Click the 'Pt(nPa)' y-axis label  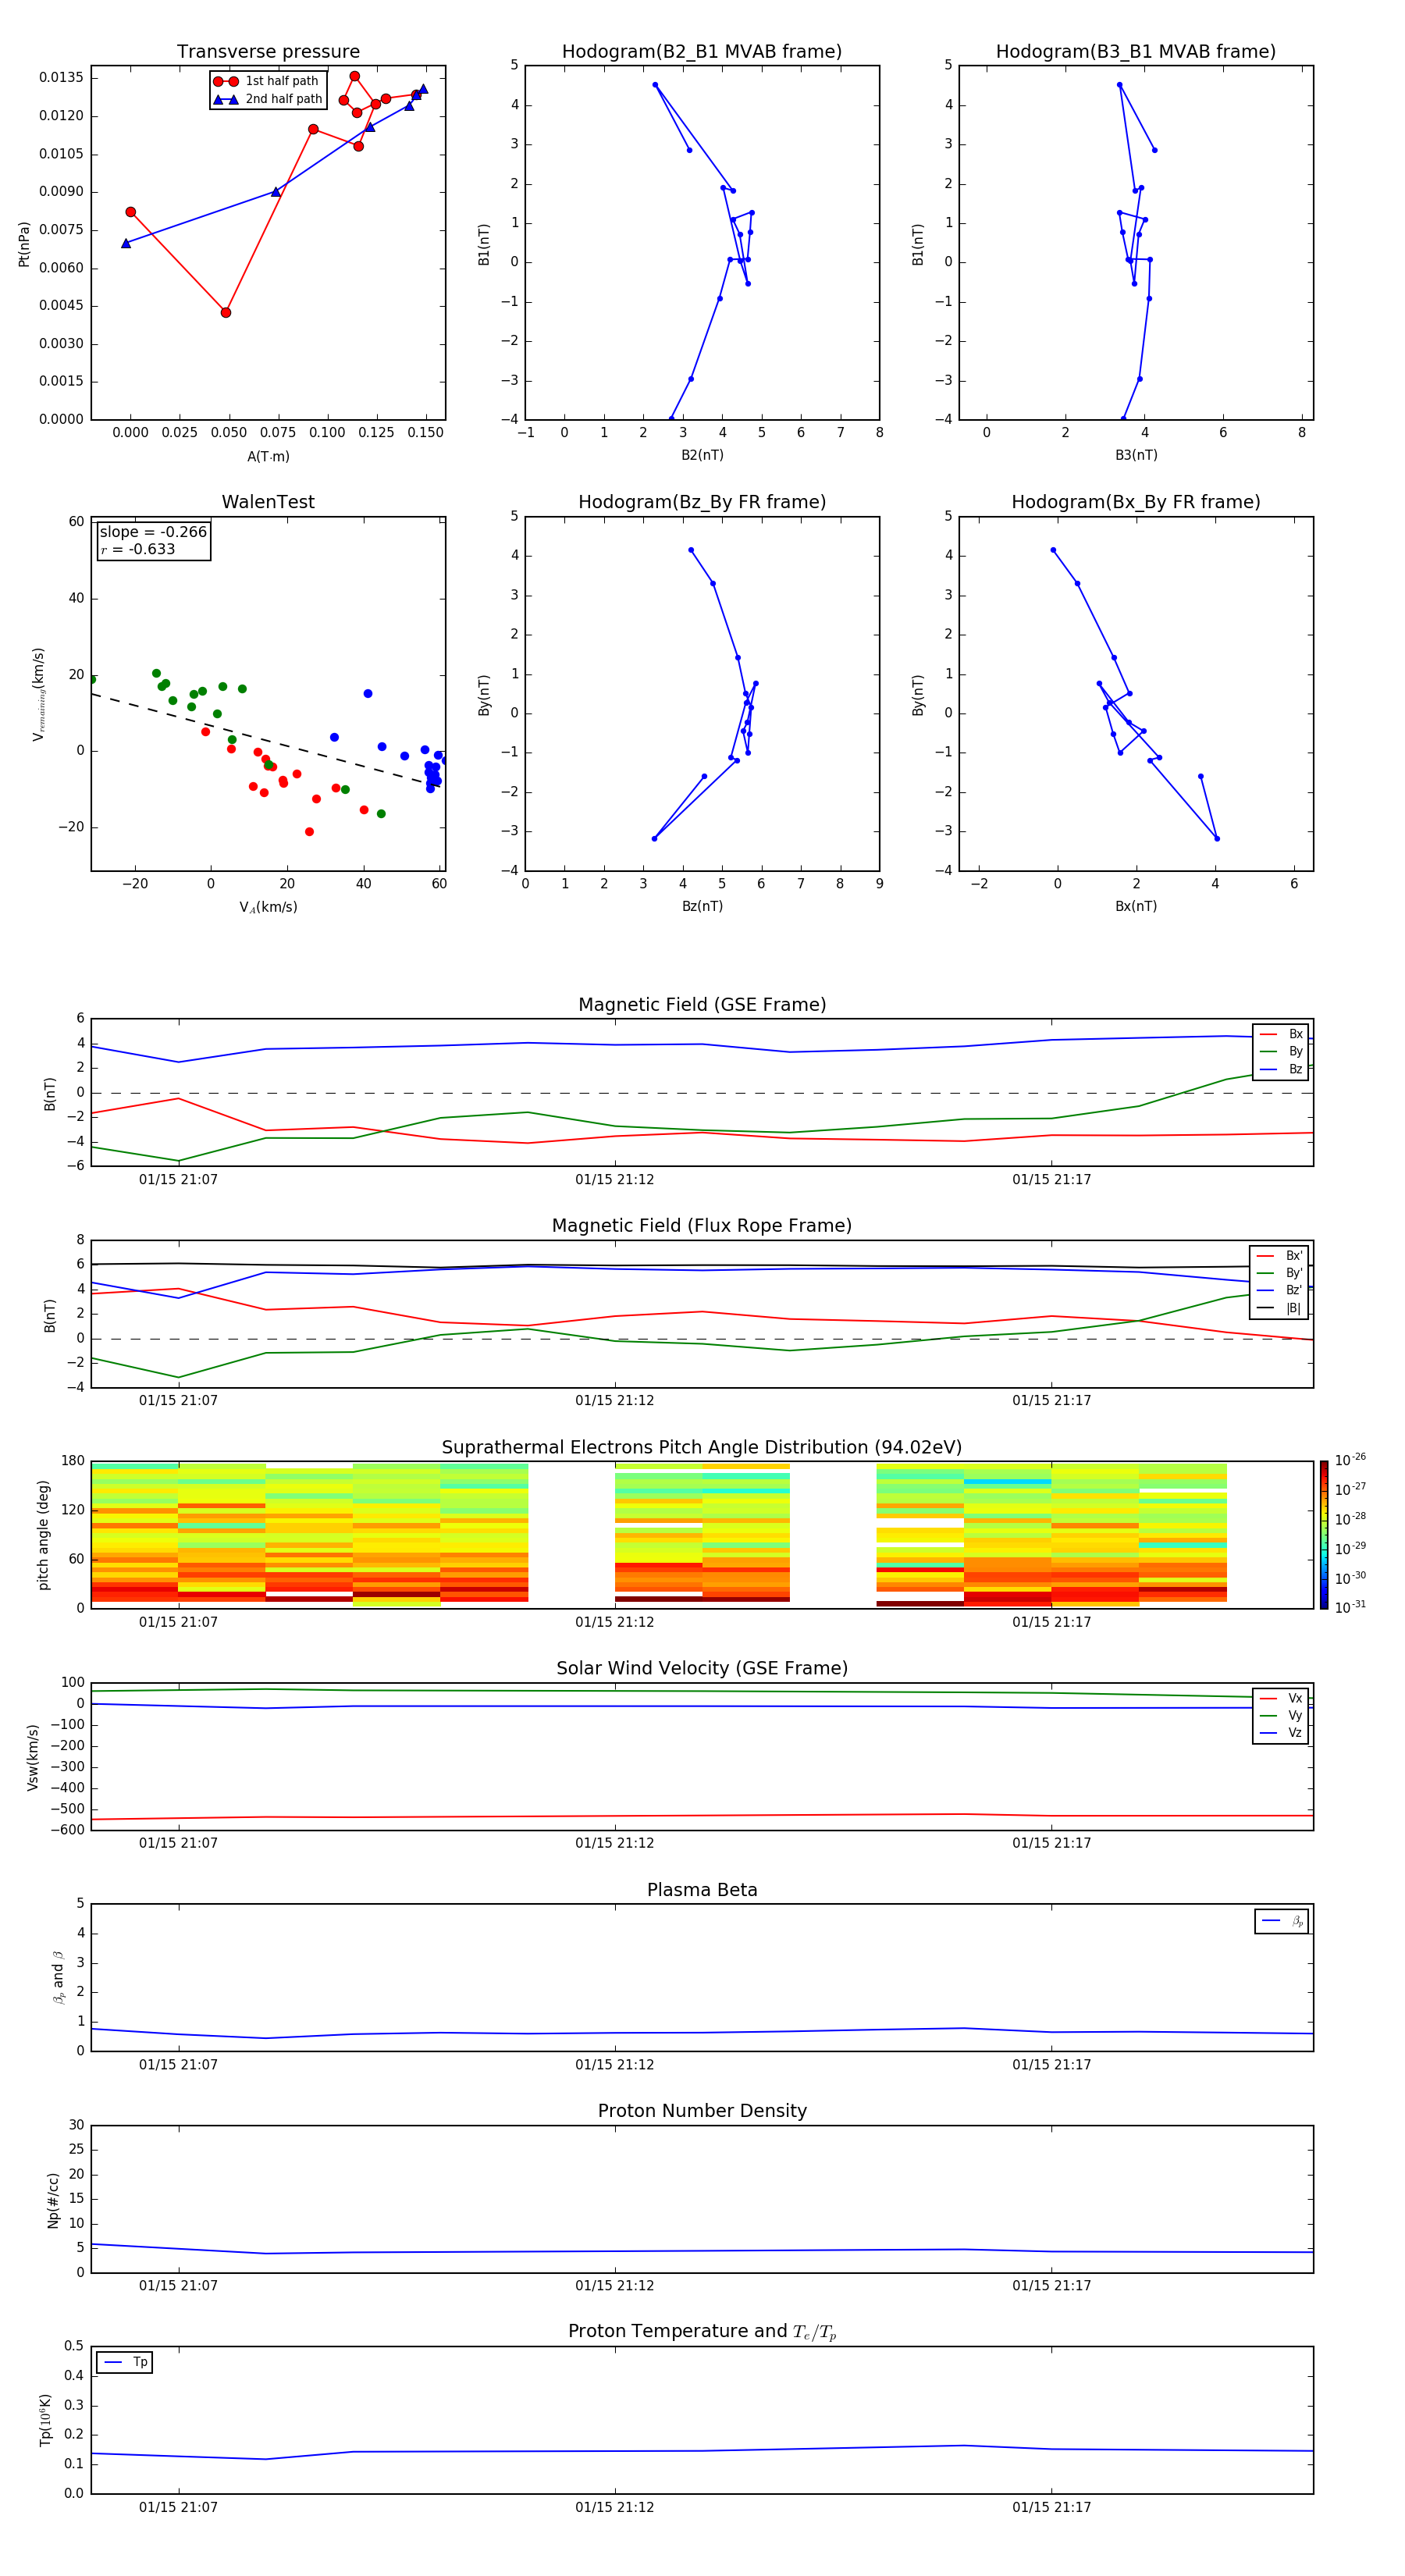coord(24,243)
